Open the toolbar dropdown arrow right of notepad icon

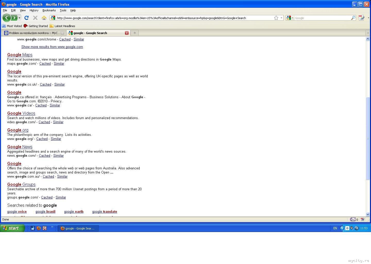click(x=368, y=18)
